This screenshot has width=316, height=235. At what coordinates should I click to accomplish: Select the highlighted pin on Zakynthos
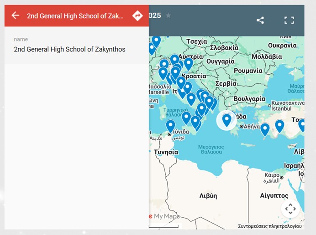[x=226, y=119]
